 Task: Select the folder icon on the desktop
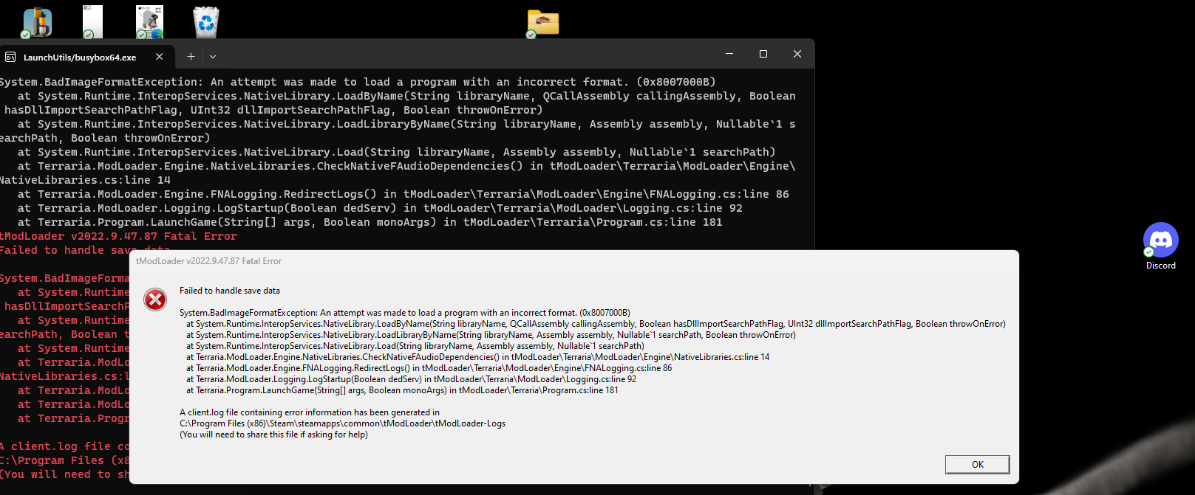point(542,23)
